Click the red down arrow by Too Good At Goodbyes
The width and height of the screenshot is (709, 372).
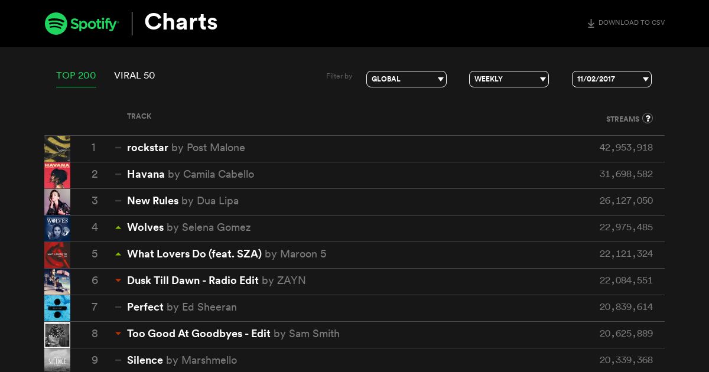(118, 334)
